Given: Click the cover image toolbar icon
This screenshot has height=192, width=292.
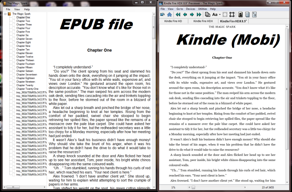Looking at the screenshot, I should pyautogui.click(x=240, y=14).
